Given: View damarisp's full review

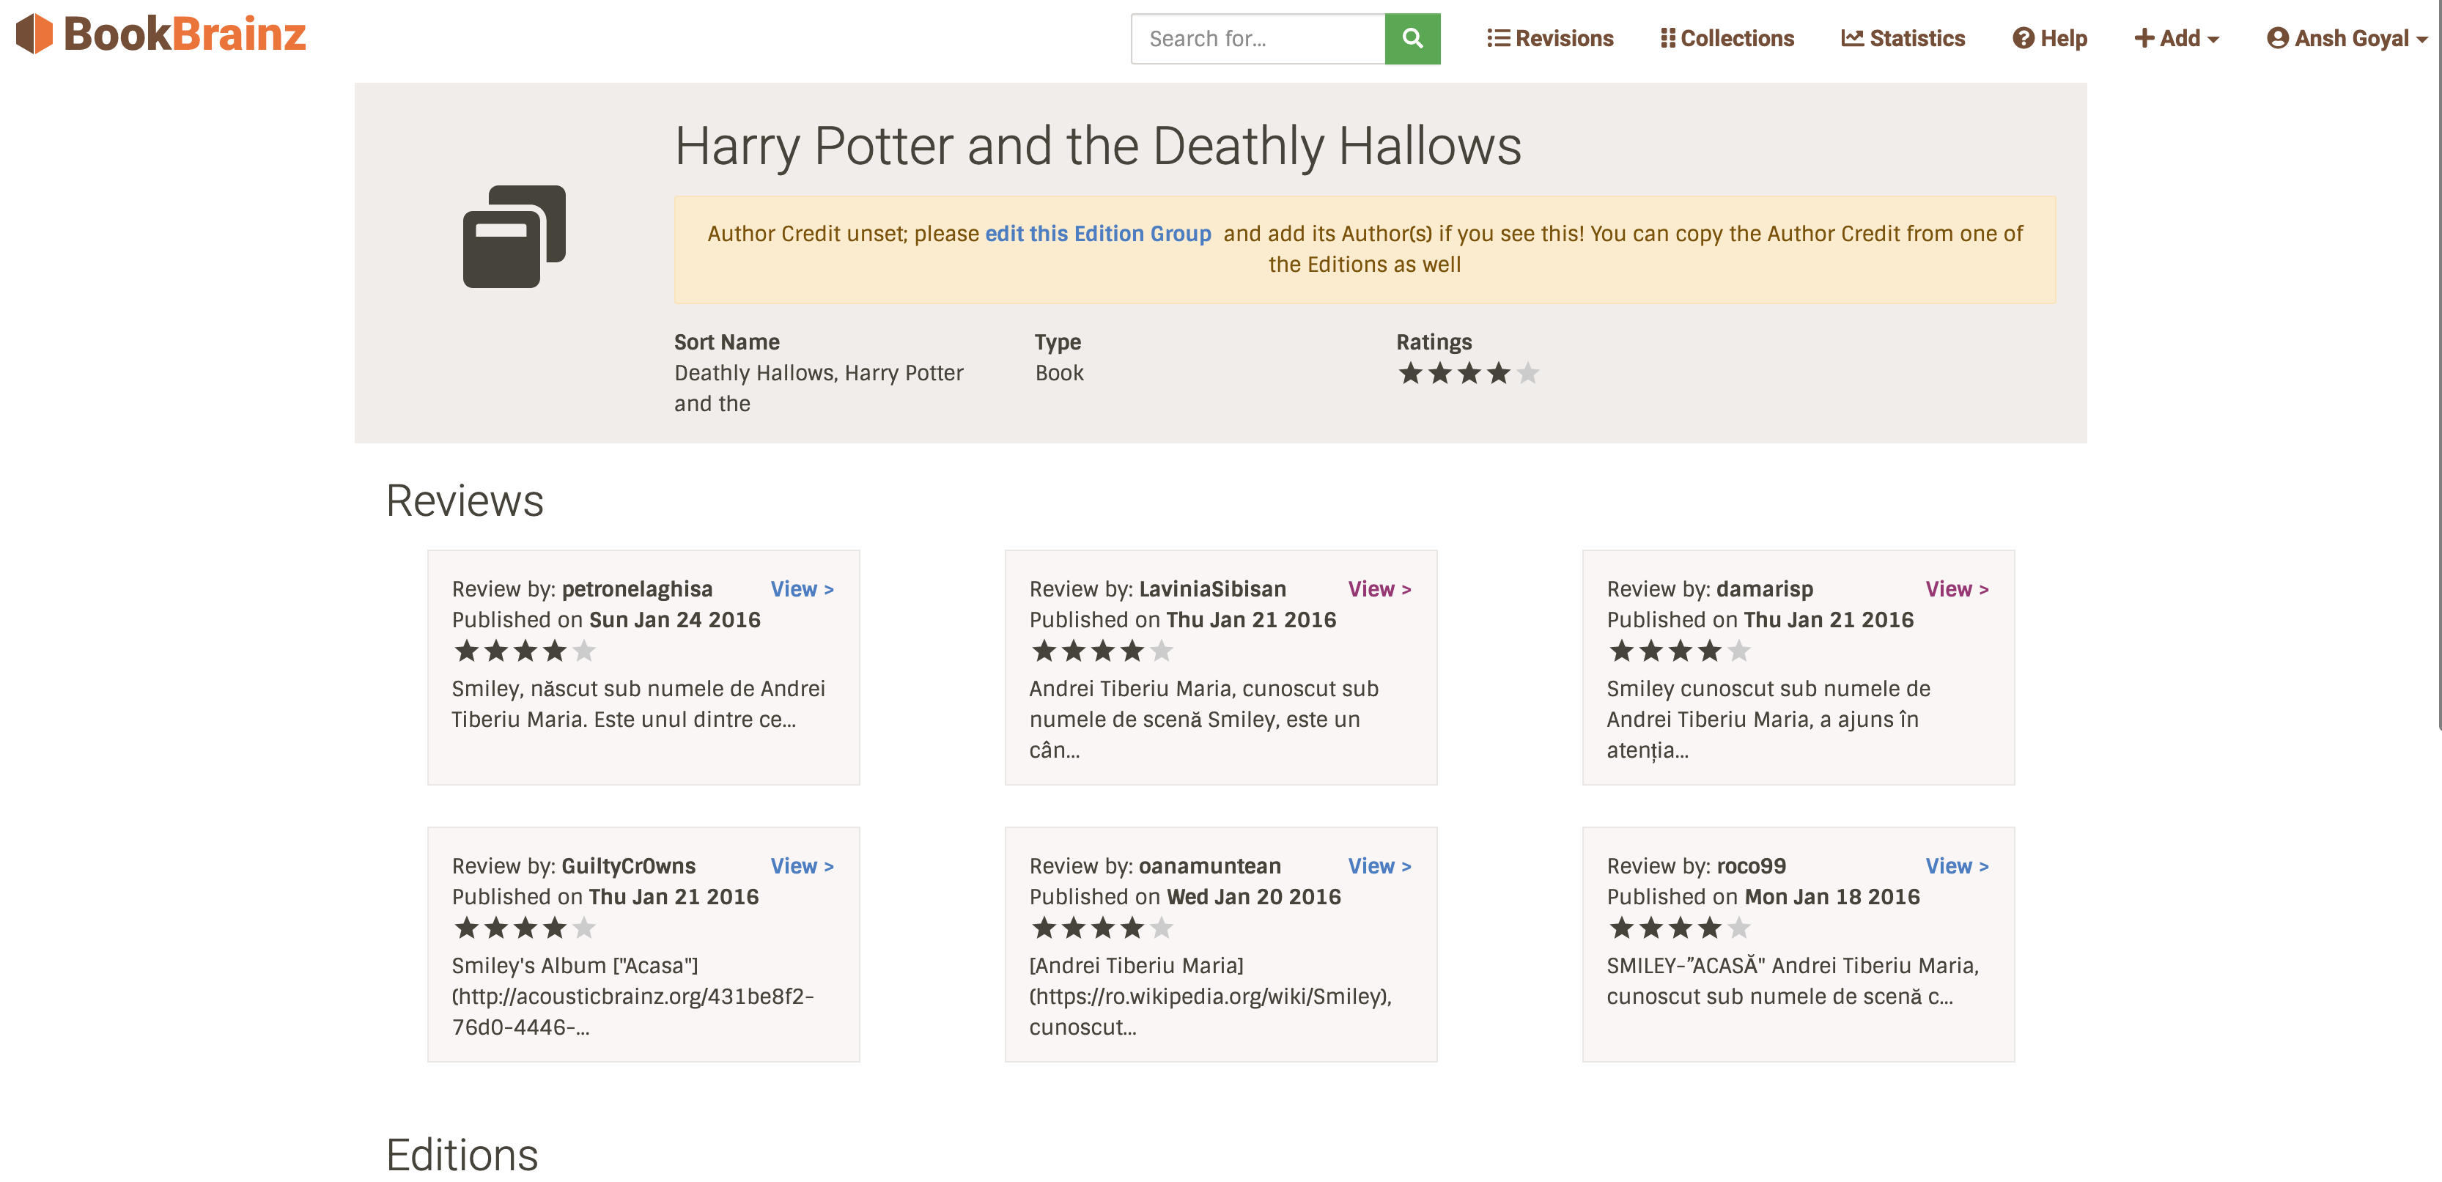Looking at the screenshot, I should coord(1957,590).
